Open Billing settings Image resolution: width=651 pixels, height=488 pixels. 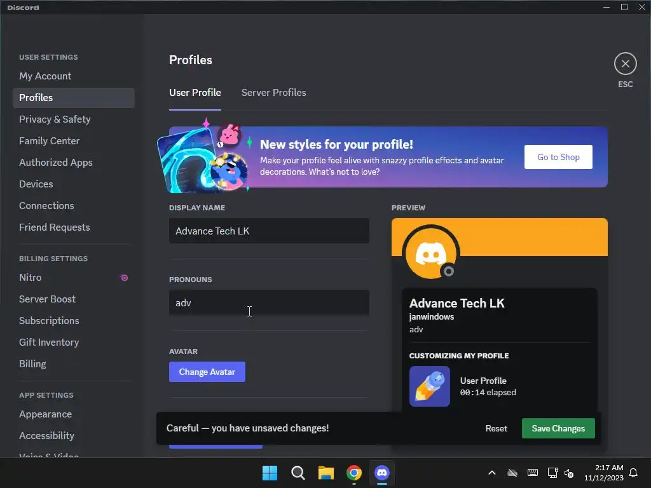pyautogui.click(x=74, y=363)
